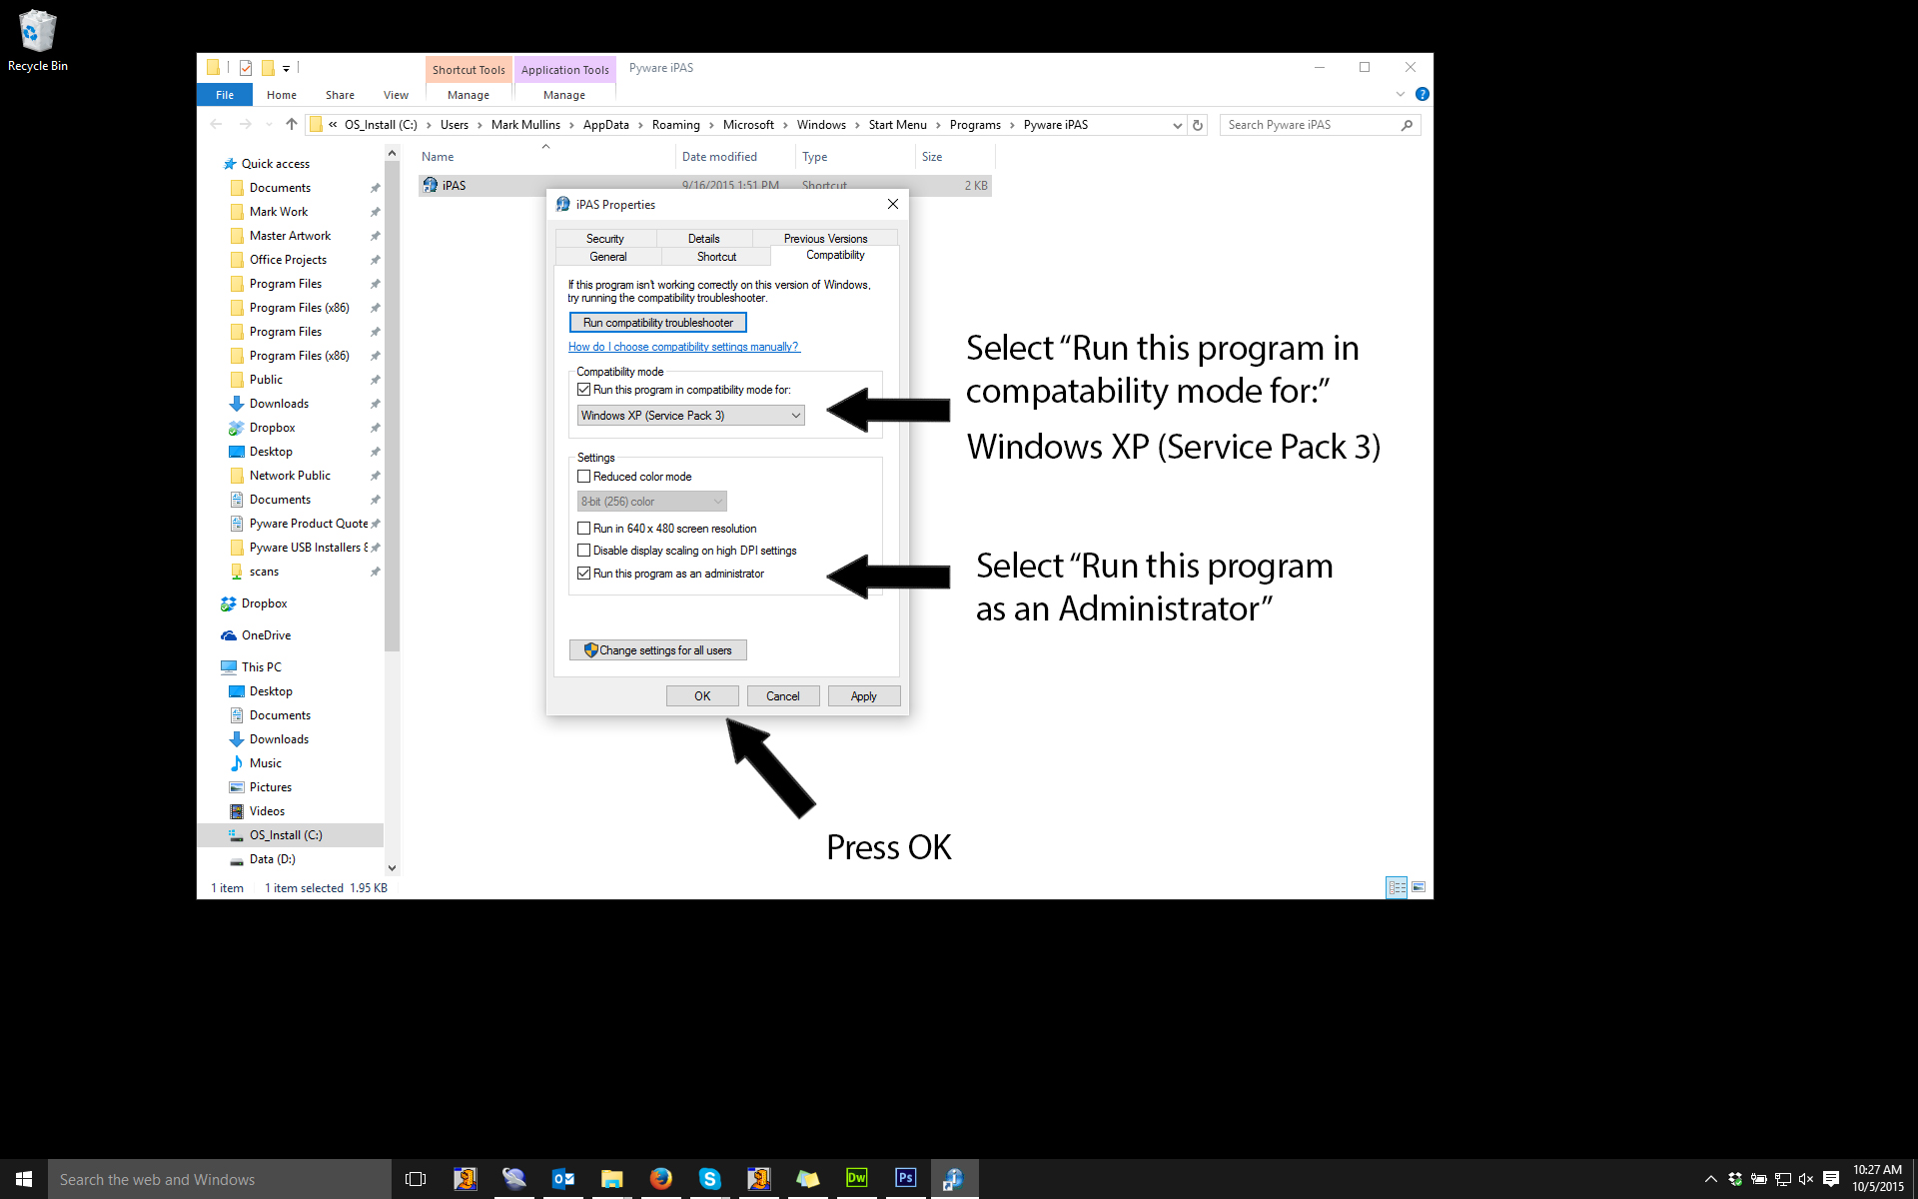Image resolution: width=1918 pixels, height=1199 pixels.
Task: Open the Previous Versions tab
Action: pyautogui.click(x=825, y=239)
